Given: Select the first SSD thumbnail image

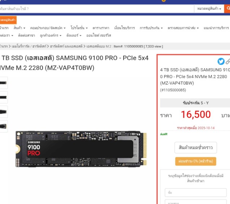Looking at the screenshot, I should (4, 83).
